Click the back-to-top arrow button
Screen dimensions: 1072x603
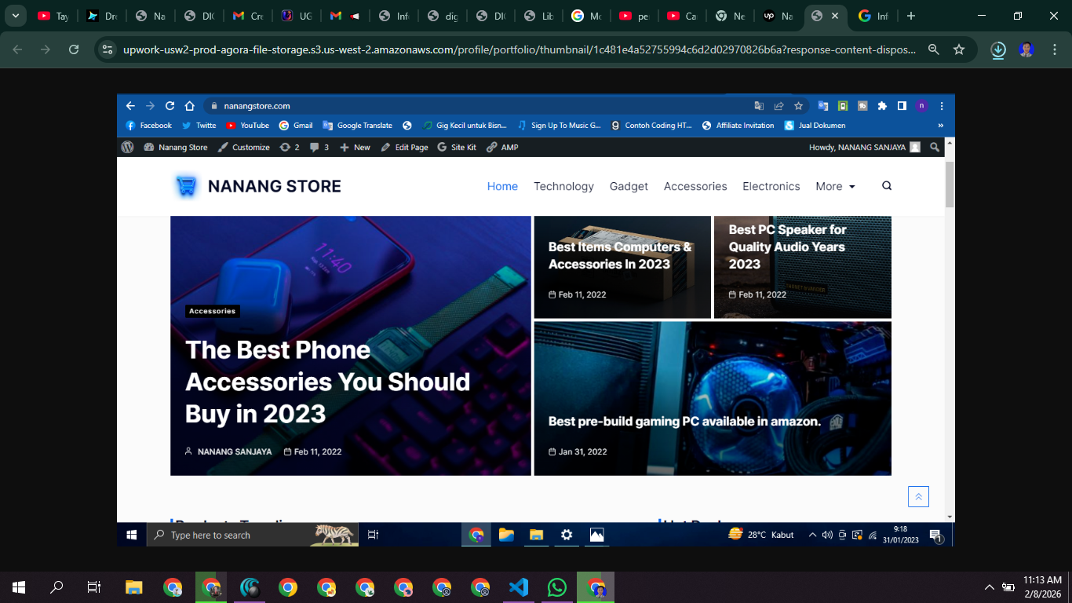pos(918,496)
